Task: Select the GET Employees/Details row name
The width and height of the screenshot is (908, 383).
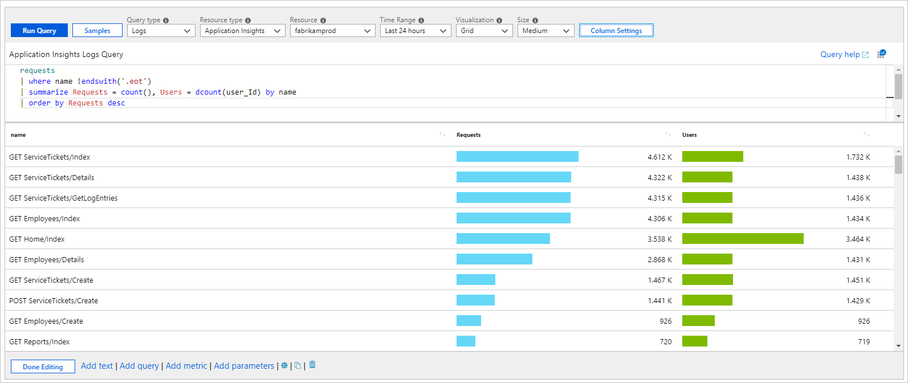Action: (x=47, y=259)
